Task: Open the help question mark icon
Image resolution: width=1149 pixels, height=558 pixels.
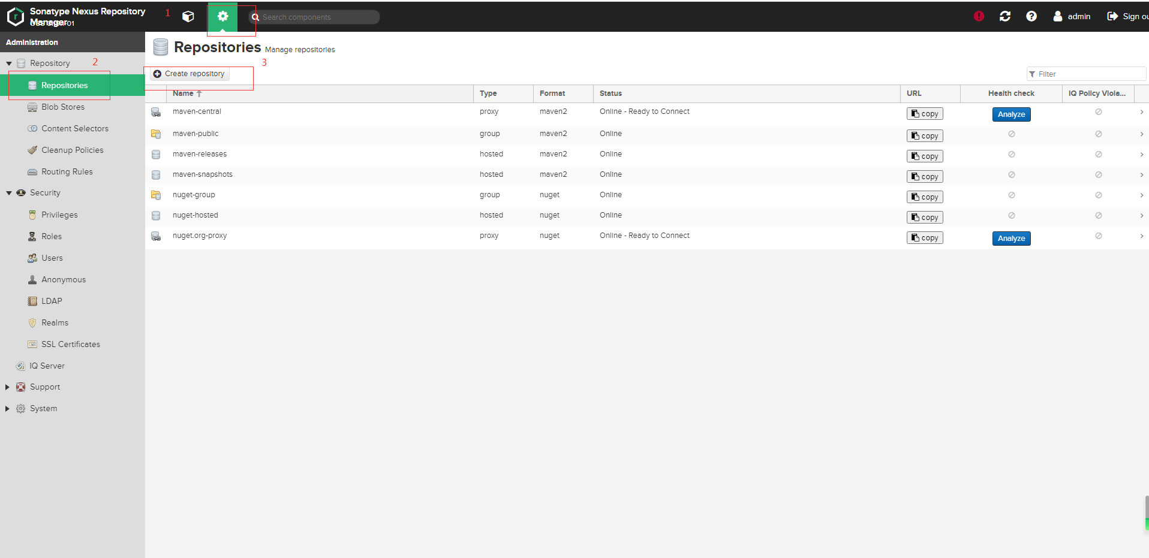Action: 1031,16
